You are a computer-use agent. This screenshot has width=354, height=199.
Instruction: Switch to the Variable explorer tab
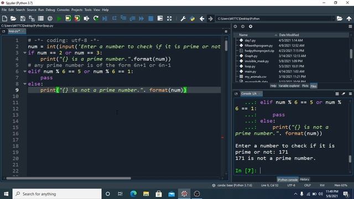tap(289, 86)
